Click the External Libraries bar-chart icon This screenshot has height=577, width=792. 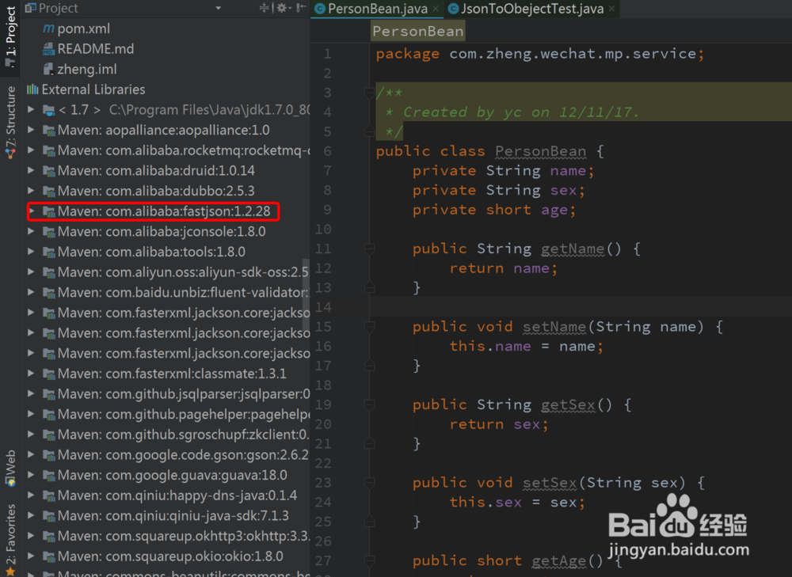pos(32,89)
